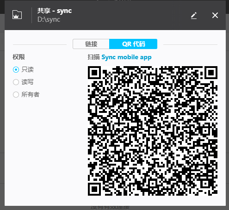Image resolution: width=229 pixels, height=210 pixels.
Task: Click the crowned folder owner icon
Action: tap(17, 15)
